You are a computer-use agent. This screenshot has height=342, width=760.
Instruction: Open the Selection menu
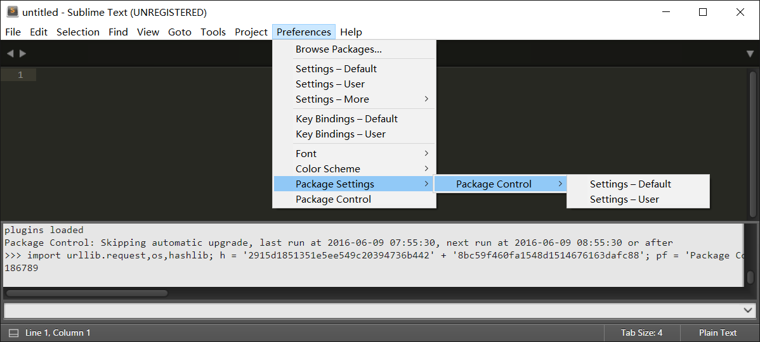pos(78,32)
